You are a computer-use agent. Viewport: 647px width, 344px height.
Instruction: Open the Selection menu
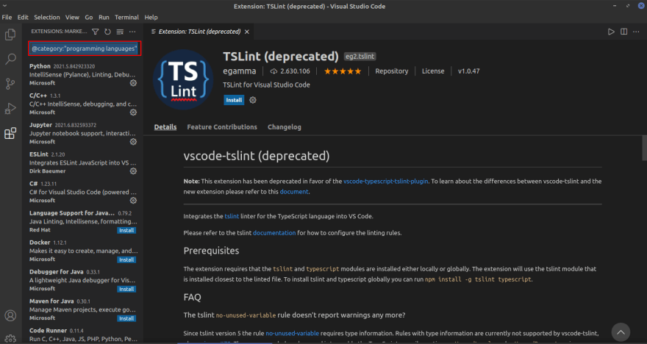[46, 18]
